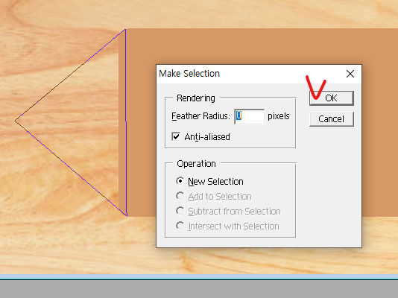This screenshot has width=398, height=298.
Task: Choose the New Selection radio option
Action: [180, 181]
